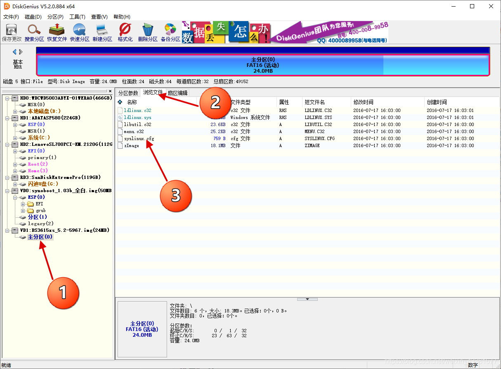Image resolution: width=501 pixels, height=369 pixels.
Task: Sort by the 名称 column header
Action: coord(132,102)
